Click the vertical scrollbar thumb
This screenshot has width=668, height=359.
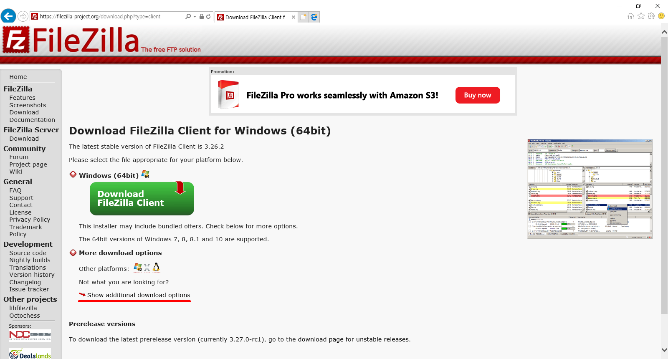(664, 175)
